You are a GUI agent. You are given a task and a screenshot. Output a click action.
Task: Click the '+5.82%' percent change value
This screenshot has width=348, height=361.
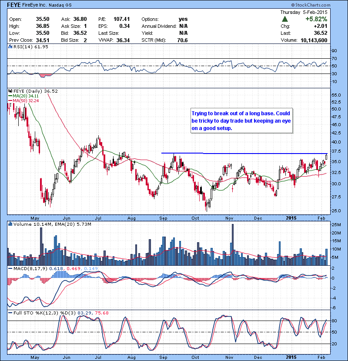(316, 19)
